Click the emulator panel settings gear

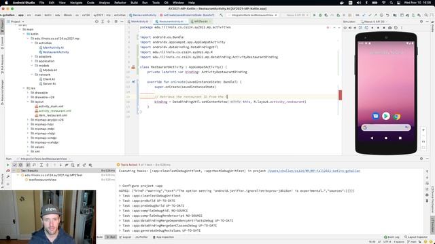tap(421, 21)
